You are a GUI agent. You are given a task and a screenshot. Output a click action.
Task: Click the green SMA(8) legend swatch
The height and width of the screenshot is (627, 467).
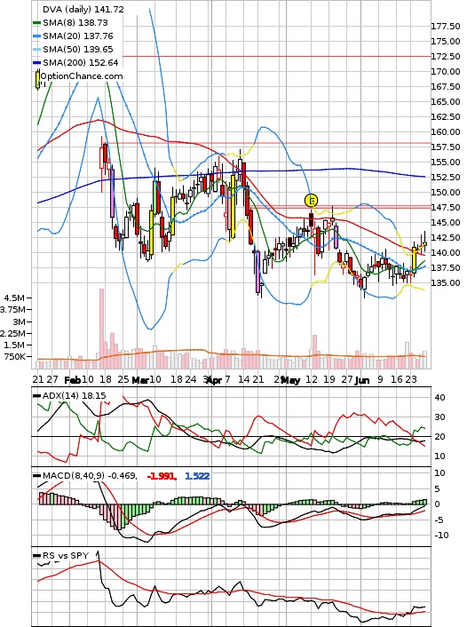coord(36,23)
